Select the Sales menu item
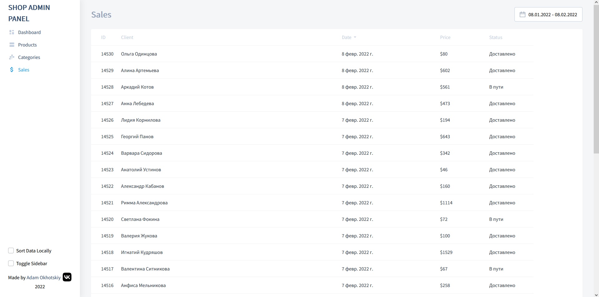The image size is (599, 297). click(24, 70)
